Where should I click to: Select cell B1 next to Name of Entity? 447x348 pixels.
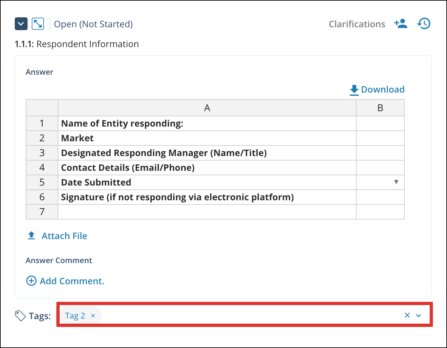(x=380, y=123)
